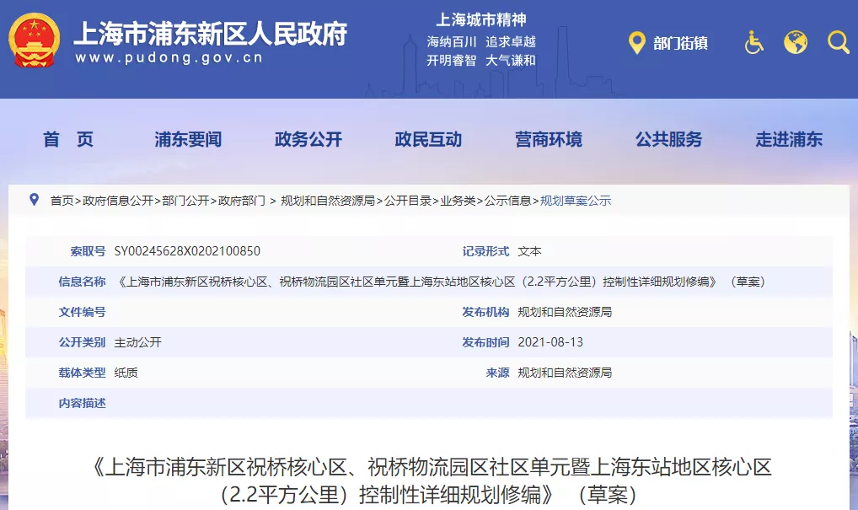This screenshot has height=510, width=858.
Task: Click 规划草案公示 breadcrumb link
Action: click(x=576, y=201)
